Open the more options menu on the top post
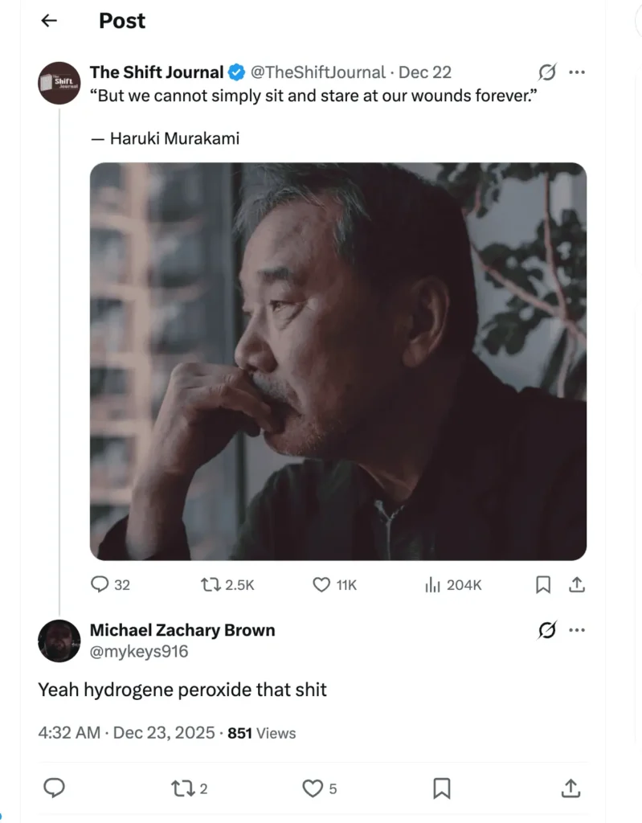The height and width of the screenshot is (823, 642). click(x=577, y=72)
